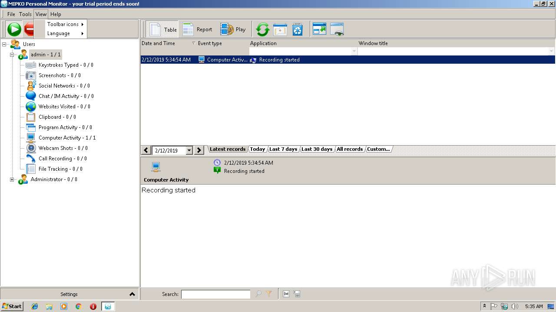Image resolution: width=556 pixels, height=312 pixels.
Task: Open the Help menu
Action: coord(56,14)
